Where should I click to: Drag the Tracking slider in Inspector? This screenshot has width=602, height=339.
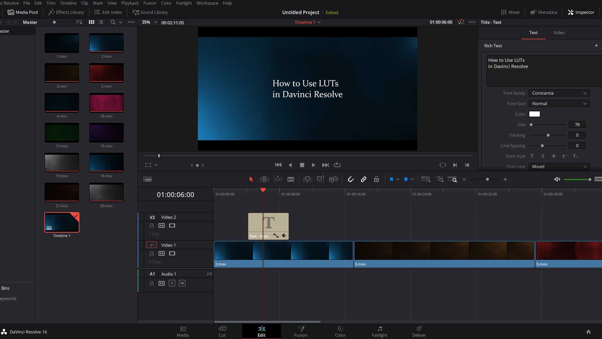548,135
